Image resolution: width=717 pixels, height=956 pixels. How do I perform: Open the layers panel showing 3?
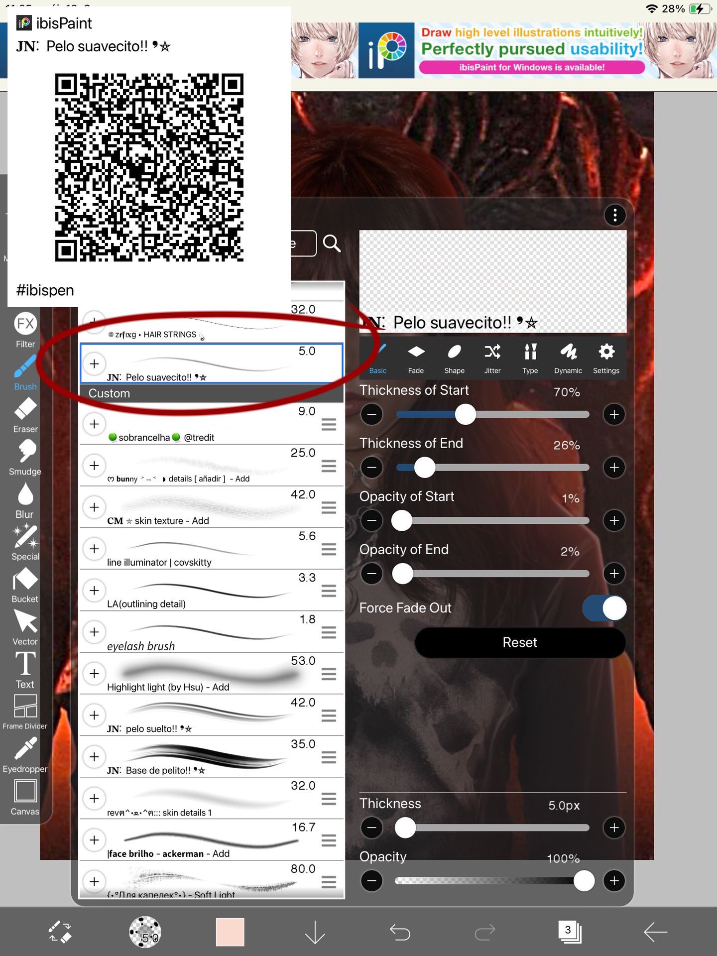(570, 932)
